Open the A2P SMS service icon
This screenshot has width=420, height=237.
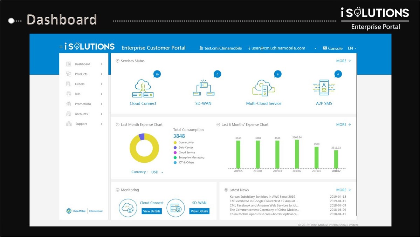coord(324,87)
